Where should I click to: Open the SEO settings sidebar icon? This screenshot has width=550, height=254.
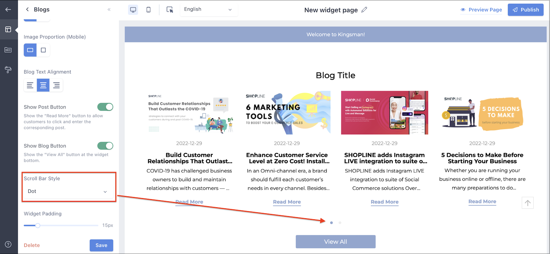point(8,50)
